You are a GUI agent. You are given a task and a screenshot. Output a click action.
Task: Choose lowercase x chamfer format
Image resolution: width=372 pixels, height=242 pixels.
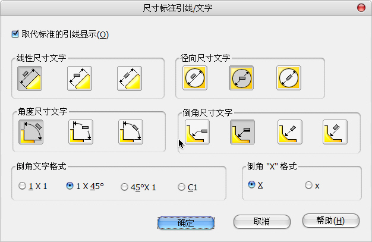coord(308,185)
